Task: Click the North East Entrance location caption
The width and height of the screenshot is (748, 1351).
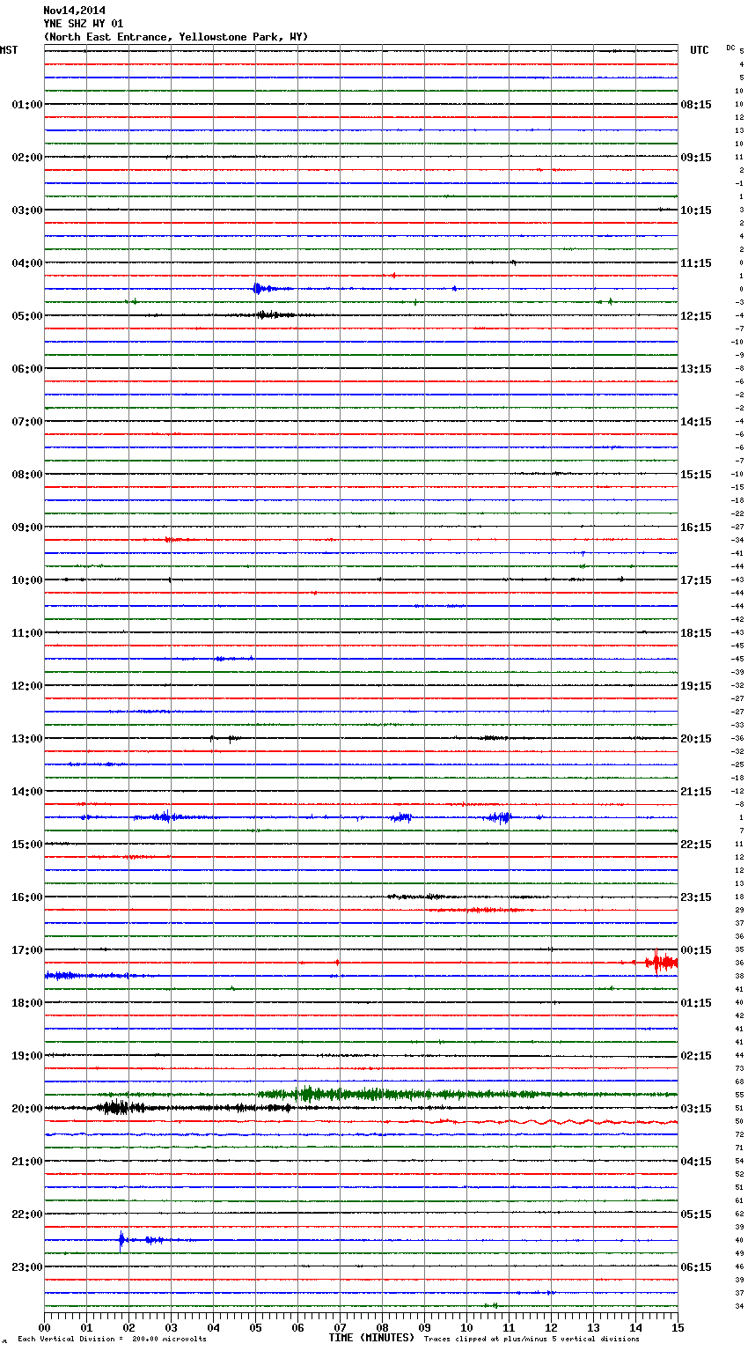Action: pos(175,37)
